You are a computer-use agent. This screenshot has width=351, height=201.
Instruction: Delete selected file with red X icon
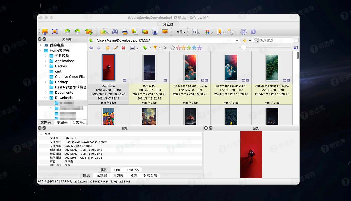click(x=123, y=48)
